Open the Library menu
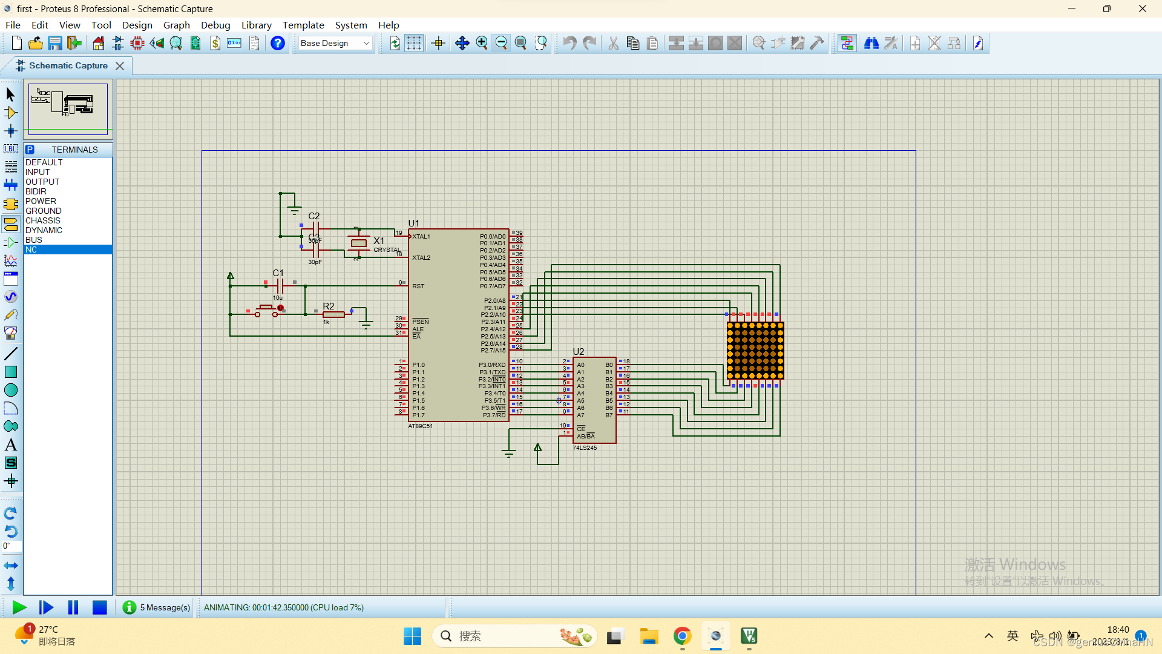Viewport: 1162px width, 654px height. point(255,25)
